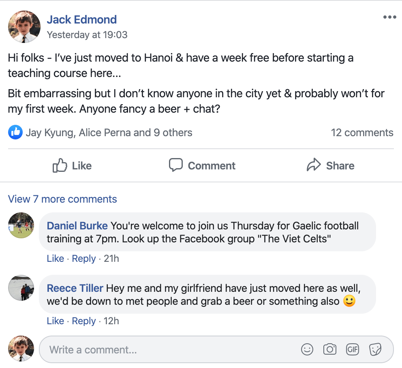Share Jack Edmond's post
This screenshot has width=402, height=368.
point(330,165)
